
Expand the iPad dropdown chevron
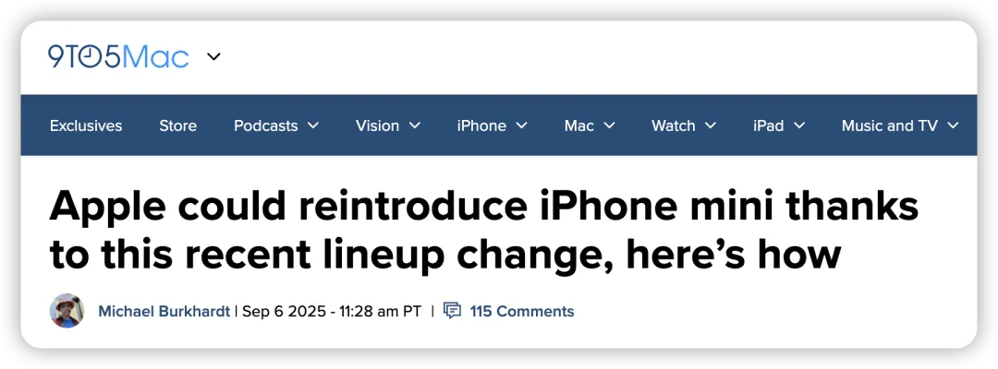point(799,125)
